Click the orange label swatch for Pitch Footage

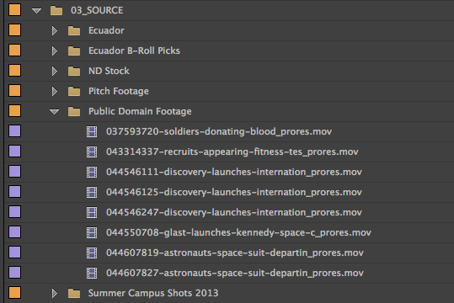tap(15, 91)
